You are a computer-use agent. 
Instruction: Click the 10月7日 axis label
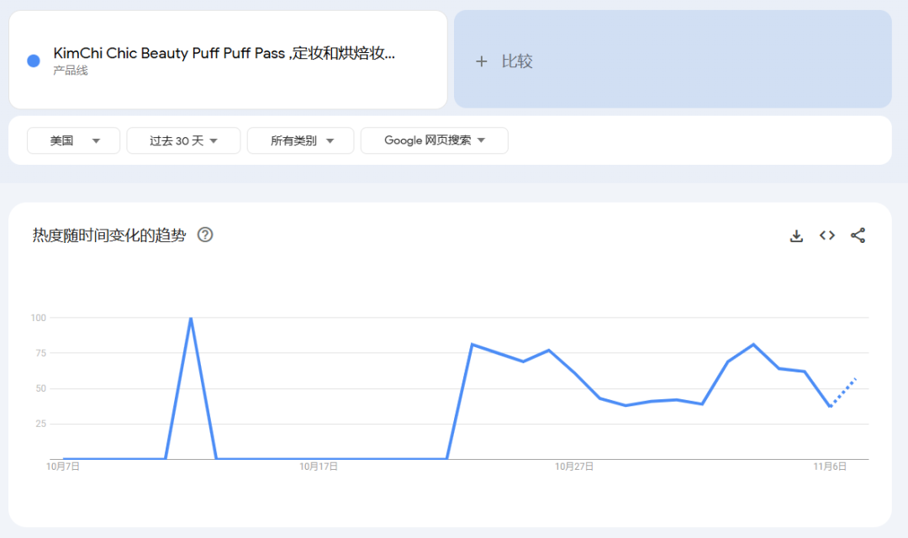63,467
